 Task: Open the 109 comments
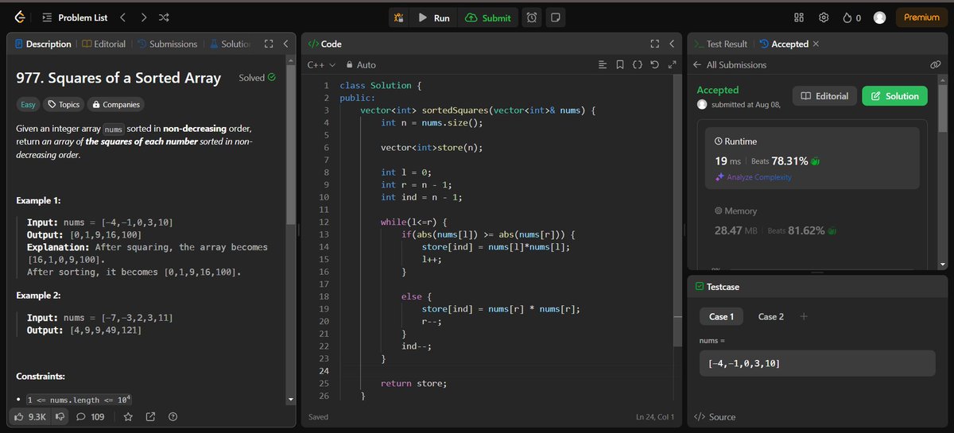click(90, 416)
